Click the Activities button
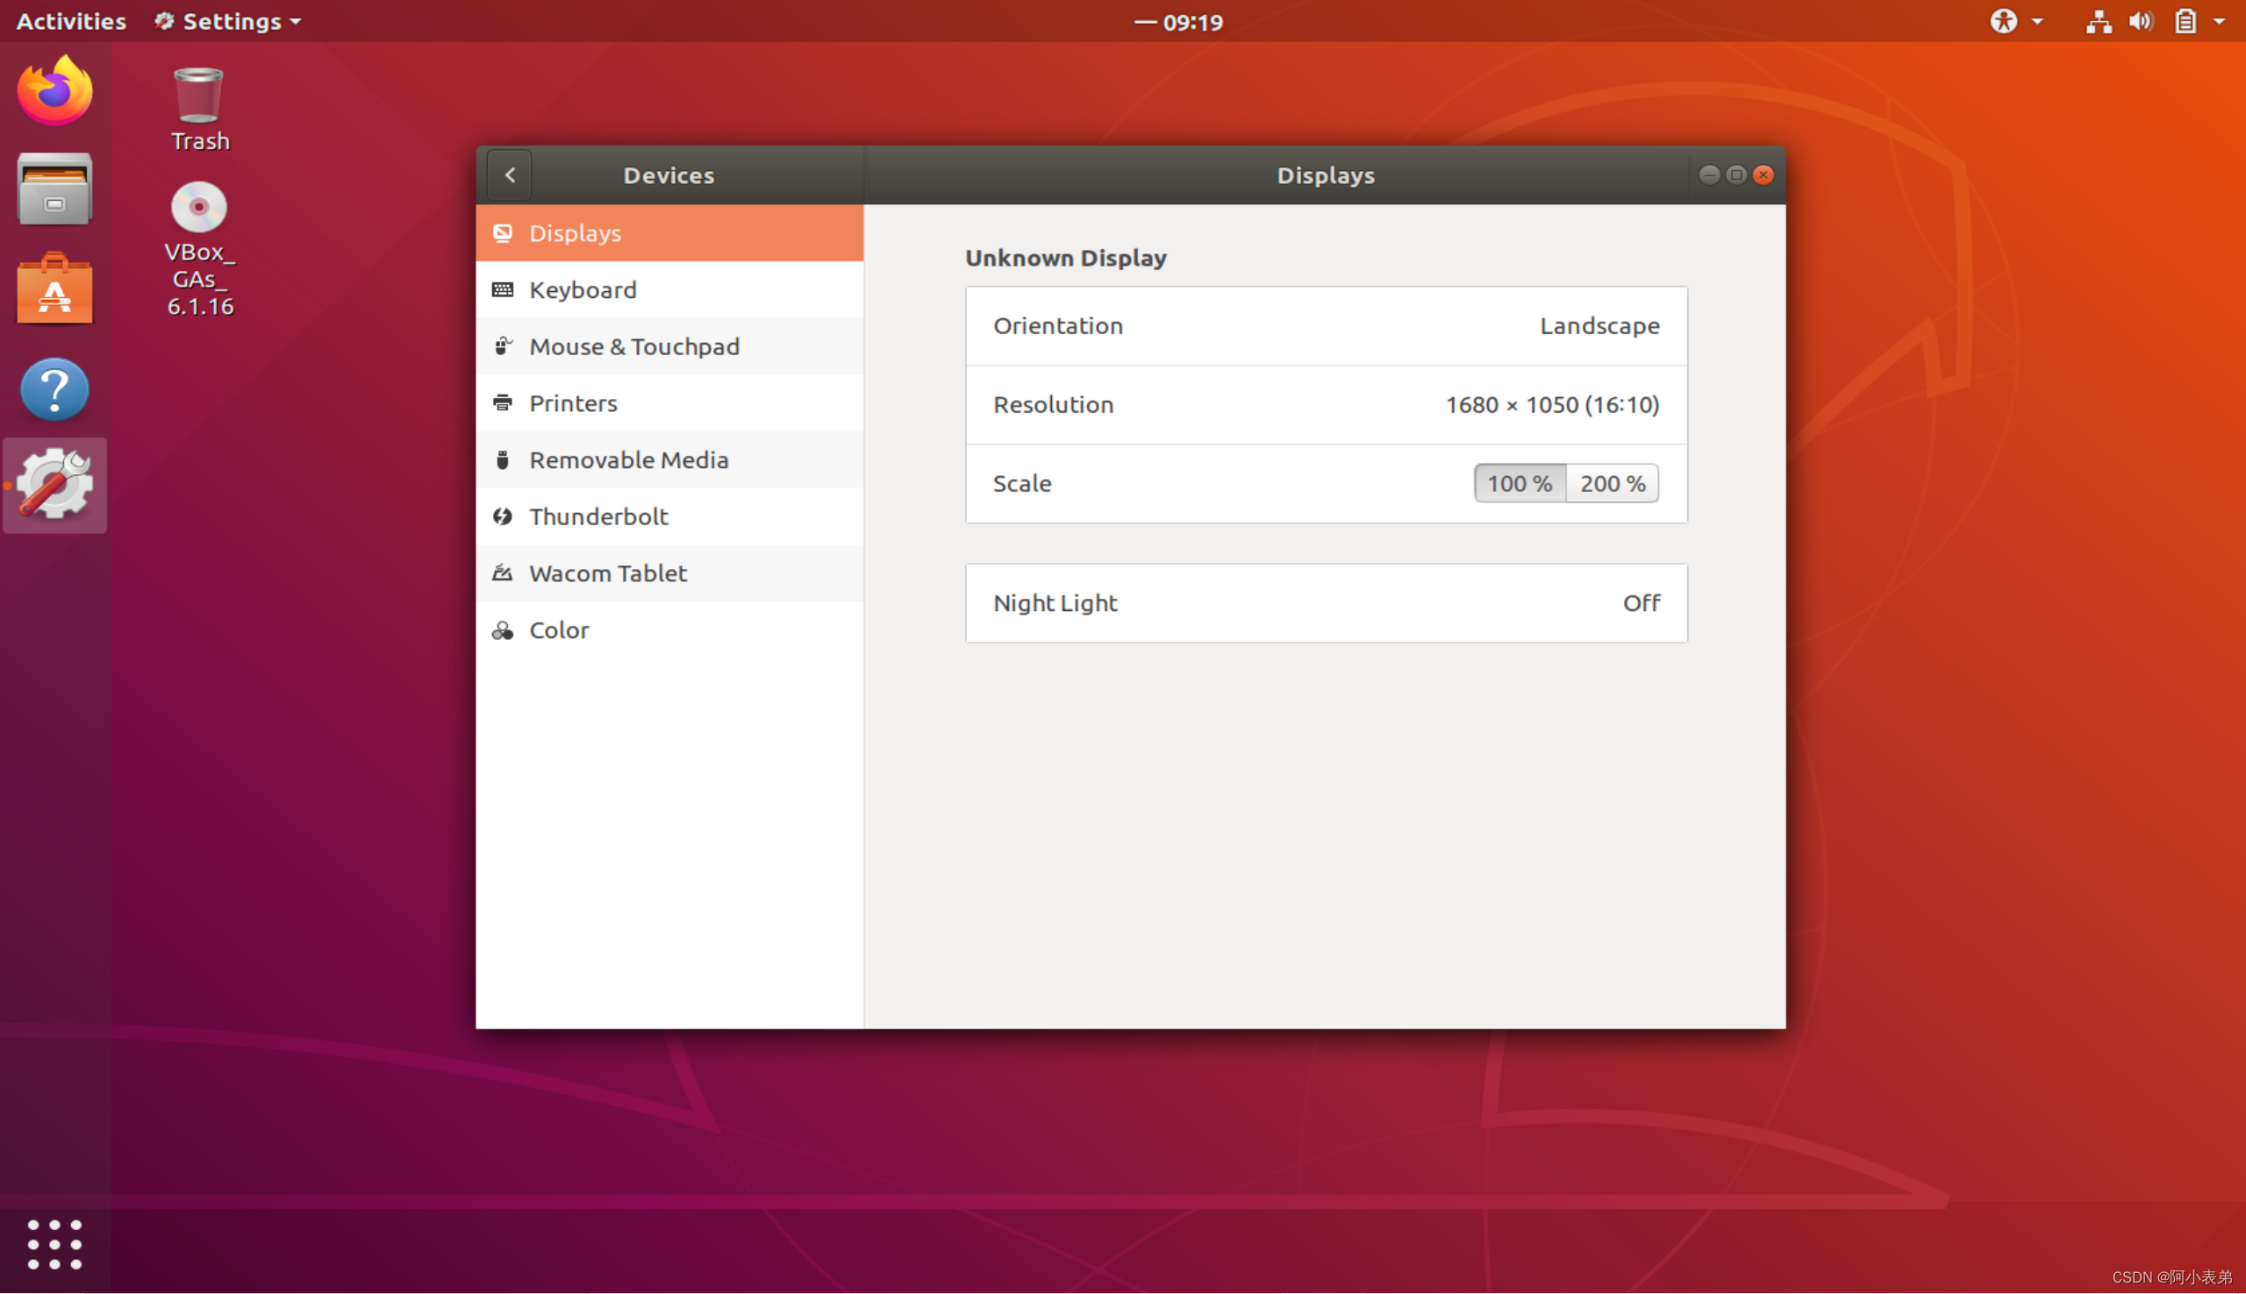This screenshot has width=2246, height=1294. (x=71, y=21)
